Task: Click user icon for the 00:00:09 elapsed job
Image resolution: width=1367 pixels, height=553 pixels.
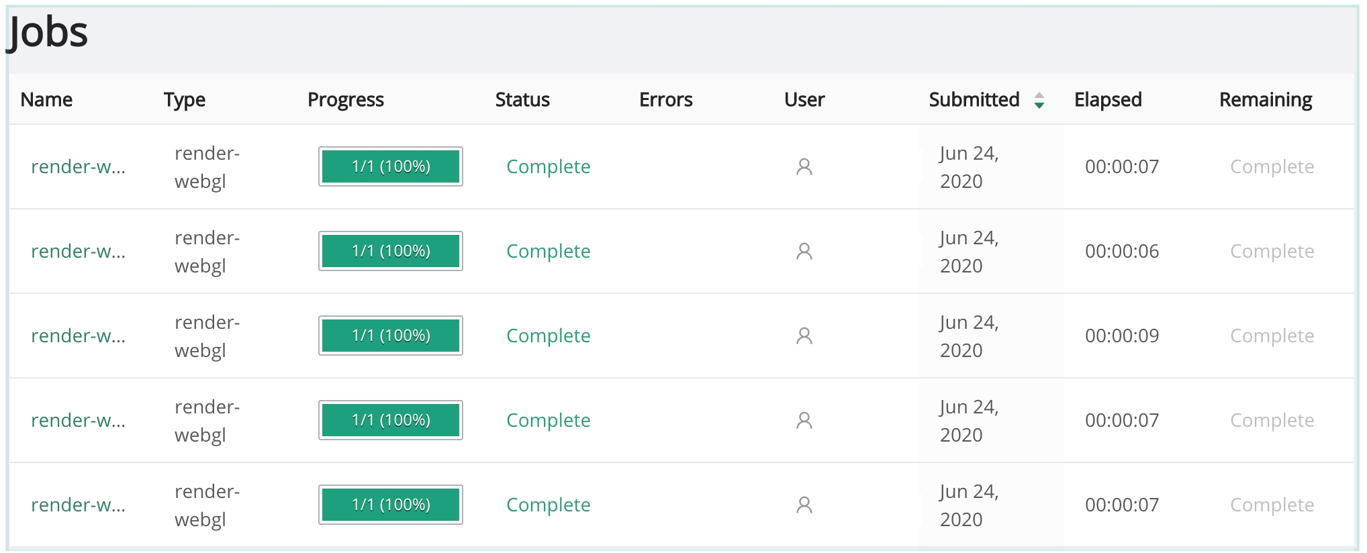Action: (x=804, y=336)
